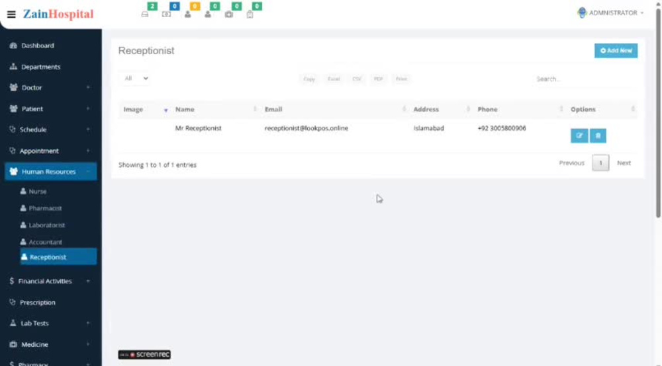Select page 1 in pagination
The width and height of the screenshot is (662, 366).
tap(600, 163)
